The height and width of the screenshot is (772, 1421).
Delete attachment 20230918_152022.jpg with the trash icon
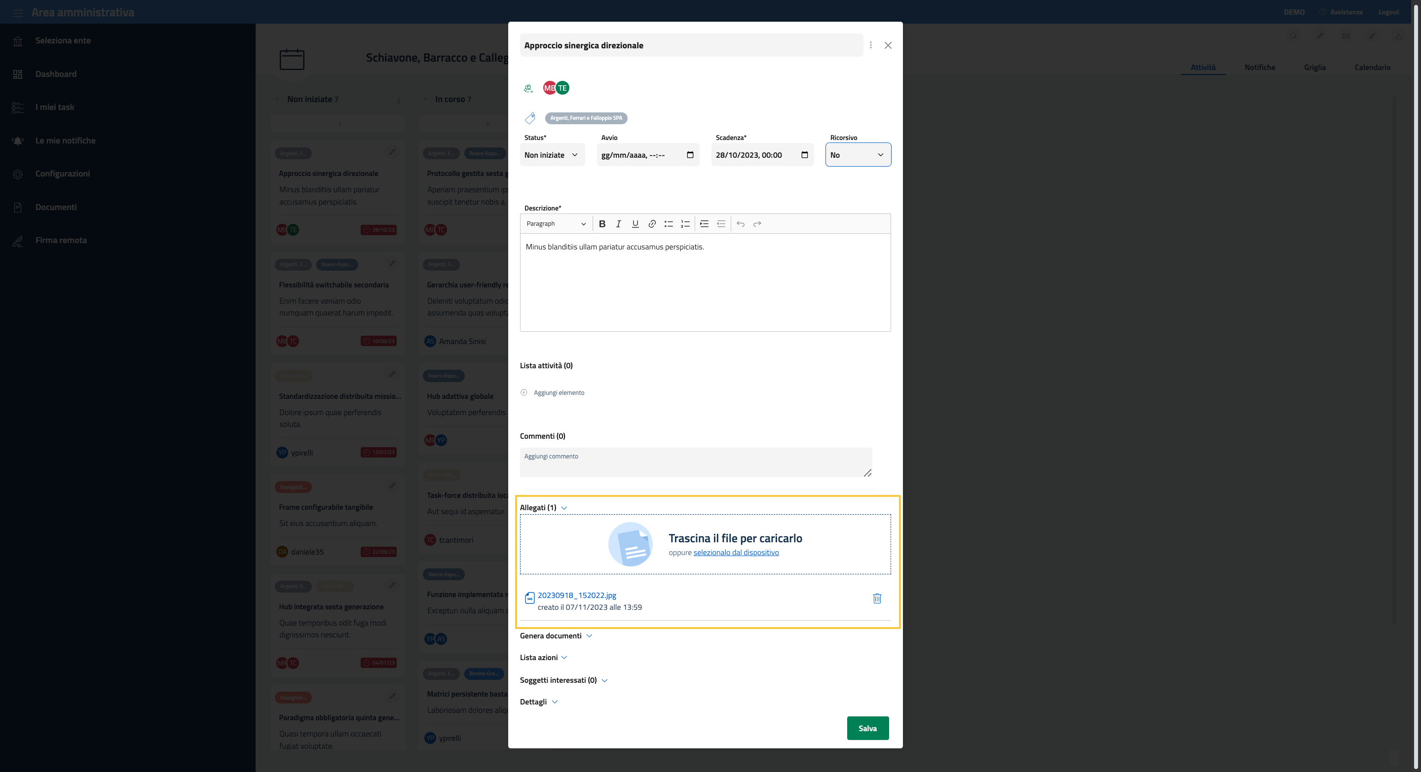(877, 598)
